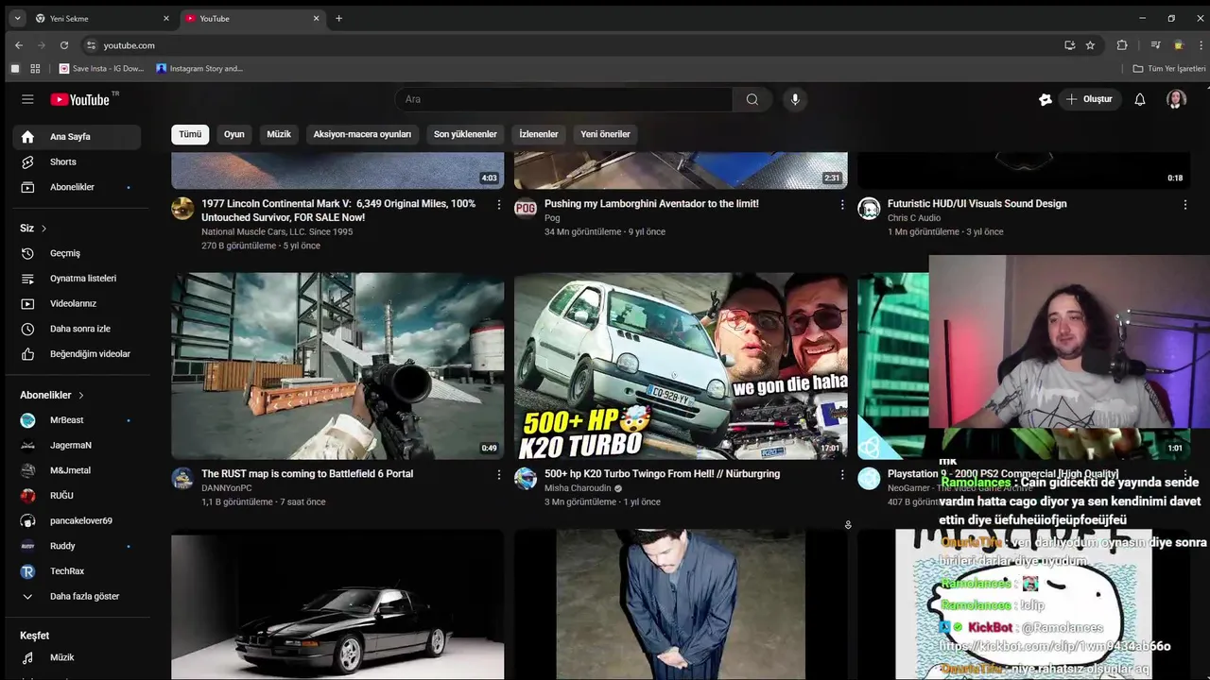
Task: Open Oynatma listeleri
Action: click(x=77, y=279)
